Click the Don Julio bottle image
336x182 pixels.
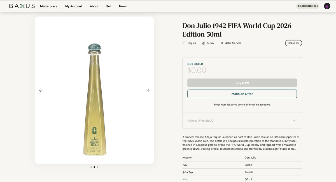[95, 99]
